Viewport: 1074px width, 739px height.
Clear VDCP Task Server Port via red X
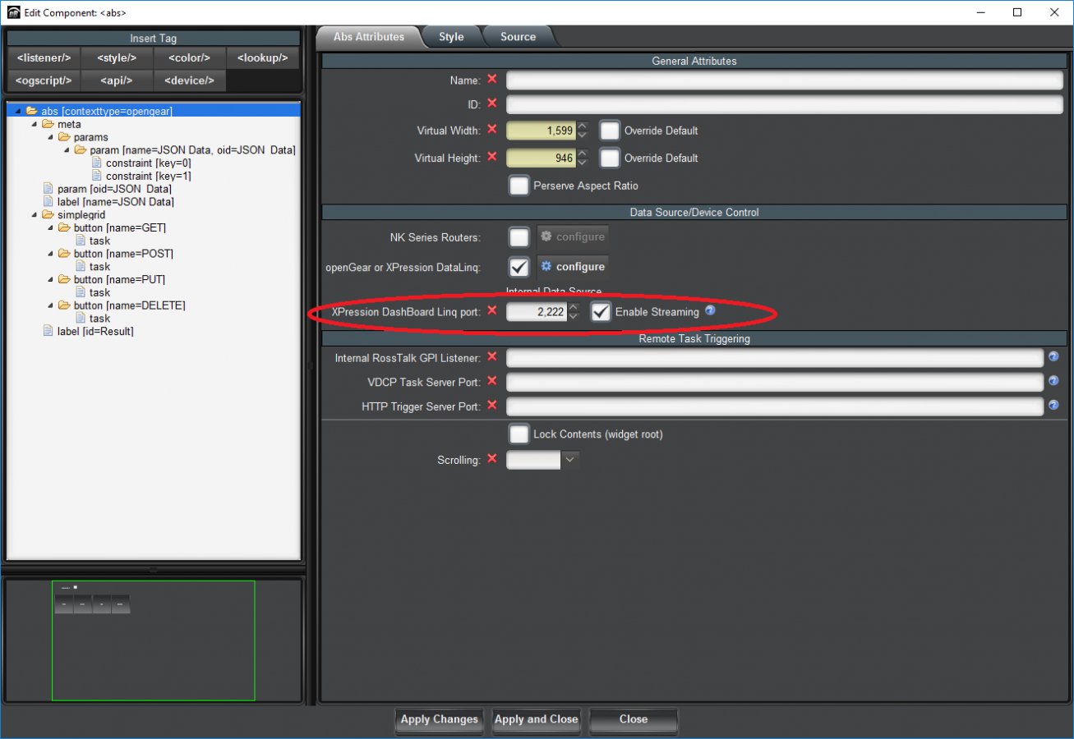tap(492, 381)
